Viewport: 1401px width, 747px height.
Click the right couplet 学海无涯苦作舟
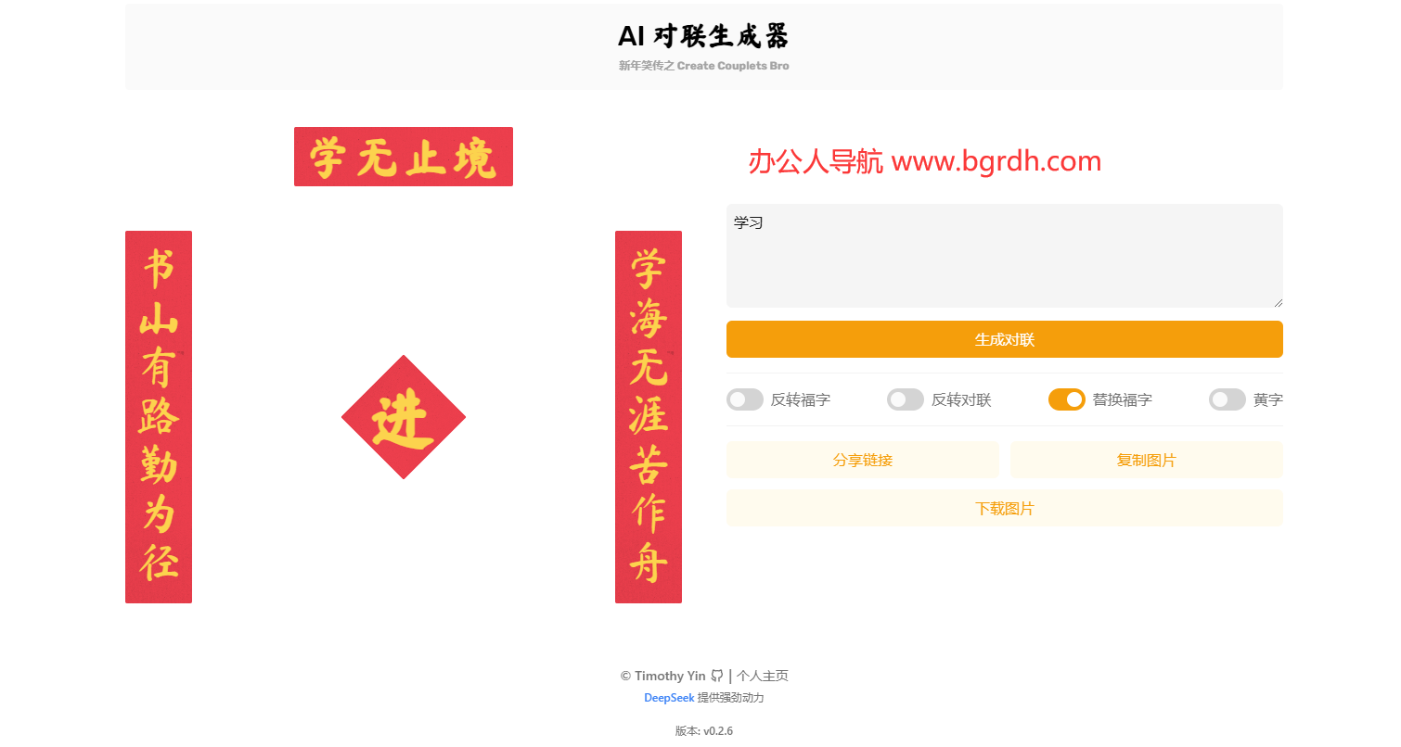(649, 417)
